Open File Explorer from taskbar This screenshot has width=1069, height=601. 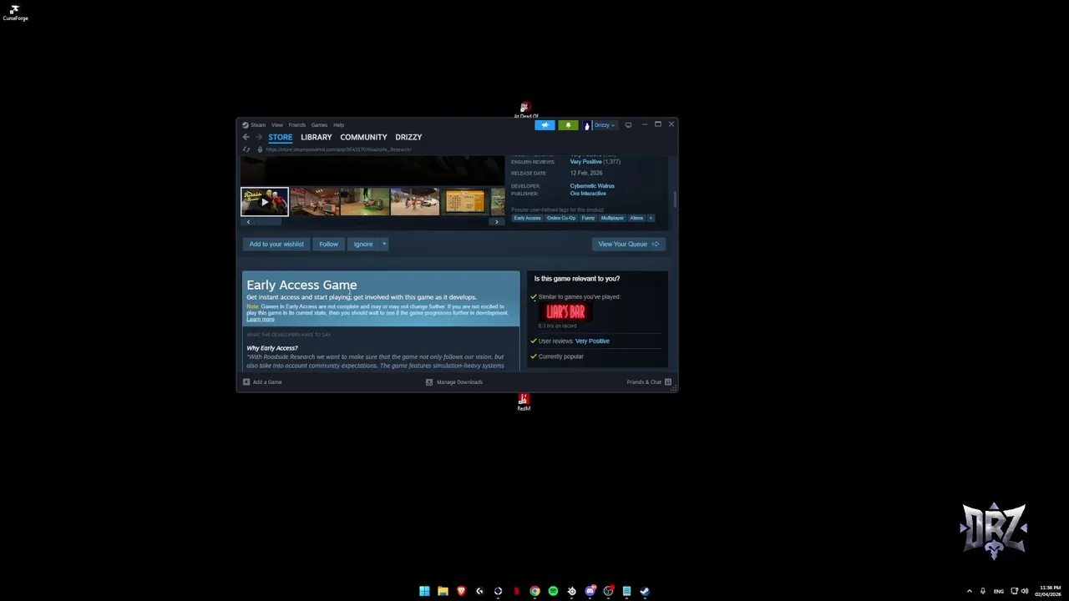tap(443, 591)
